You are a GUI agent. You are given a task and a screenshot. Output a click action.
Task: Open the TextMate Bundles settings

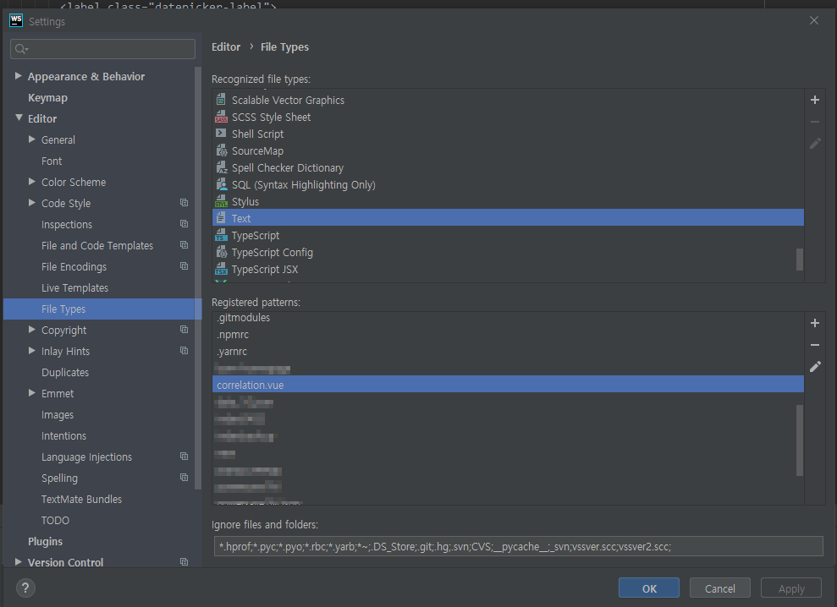pos(82,500)
